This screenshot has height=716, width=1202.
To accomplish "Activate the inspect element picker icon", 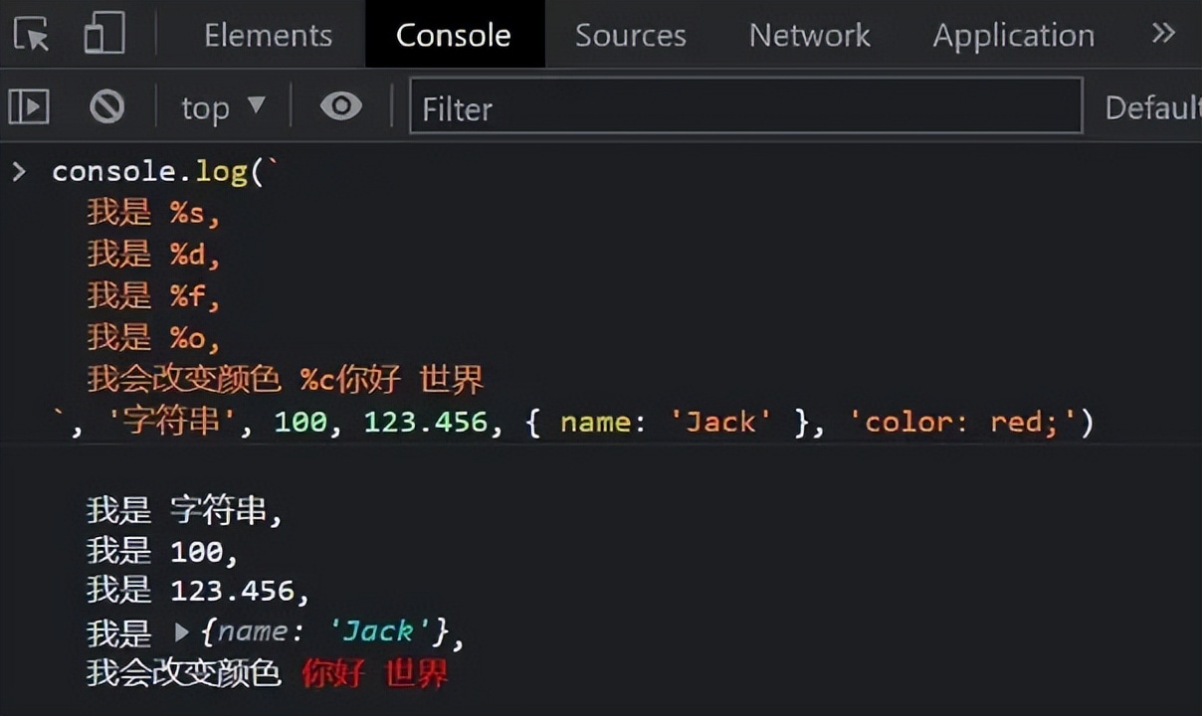I will 32,35.
